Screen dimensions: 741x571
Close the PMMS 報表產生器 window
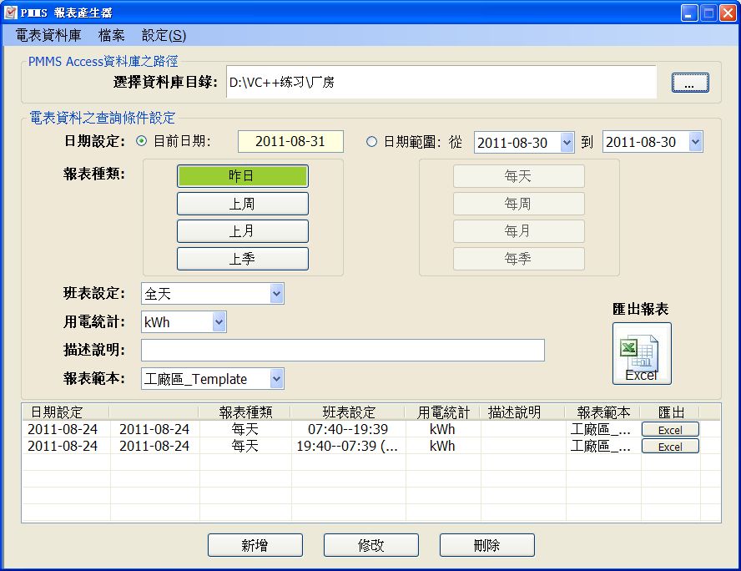point(728,13)
